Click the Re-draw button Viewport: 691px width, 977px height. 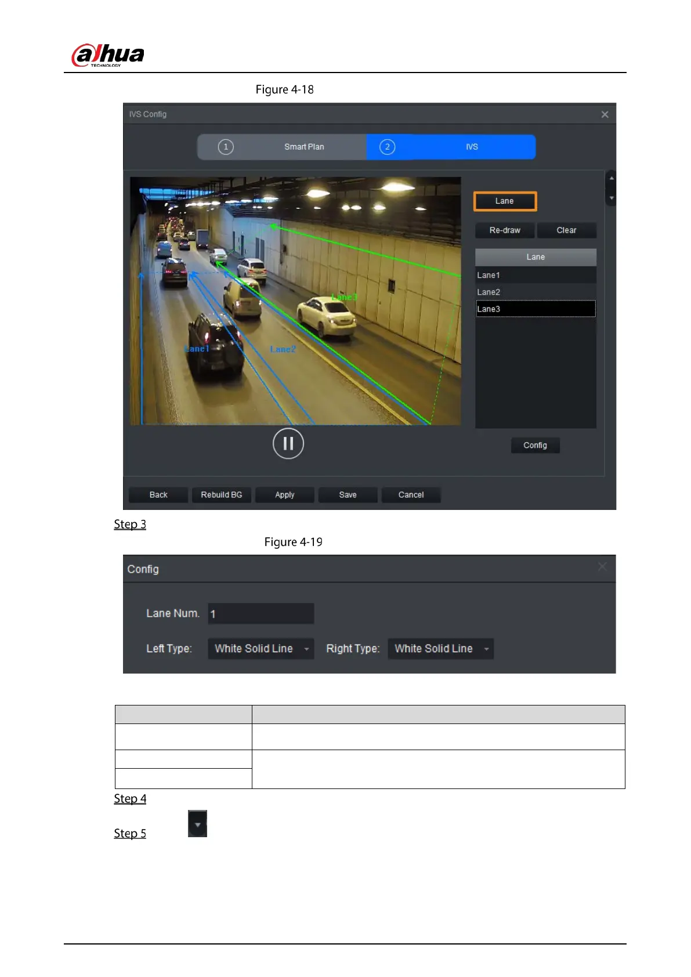(x=505, y=230)
